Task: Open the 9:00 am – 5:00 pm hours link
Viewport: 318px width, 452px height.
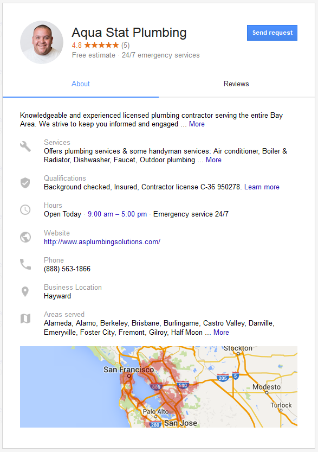Action: [118, 214]
